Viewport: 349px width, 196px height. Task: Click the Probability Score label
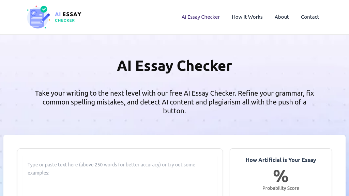pos(280,188)
